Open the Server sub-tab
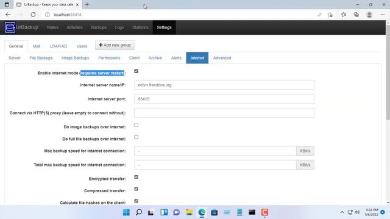 [x=15, y=58]
